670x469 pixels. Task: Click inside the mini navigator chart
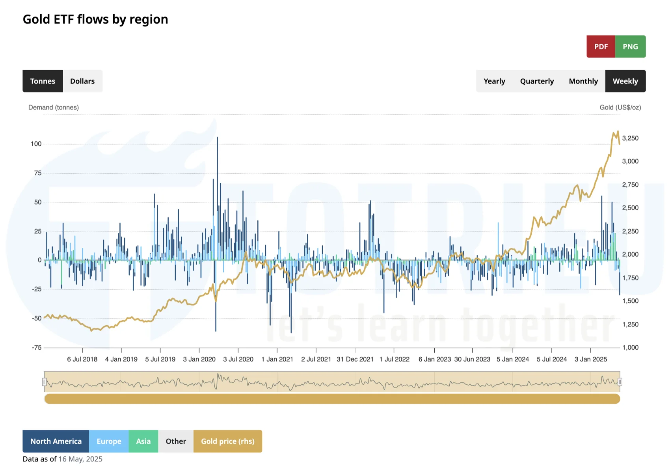[x=332, y=382]
